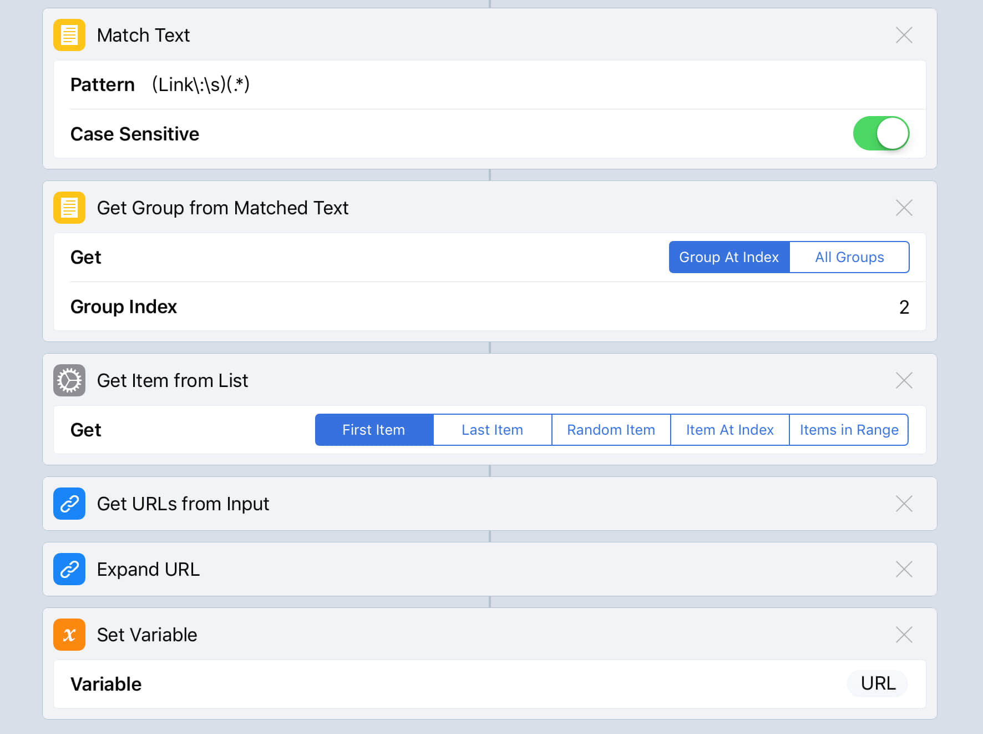Click the Match Text action icon
The height and width of the screenshot is (734, 983).
(x=69, y=35)
